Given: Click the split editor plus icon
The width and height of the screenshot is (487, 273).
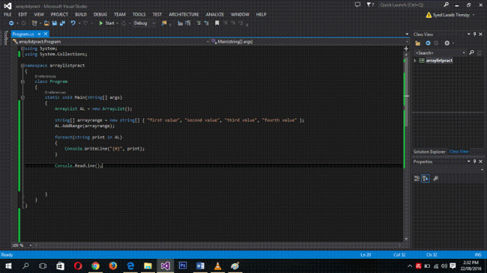Looking at the screenshot, I should click(x=406, y=49).
